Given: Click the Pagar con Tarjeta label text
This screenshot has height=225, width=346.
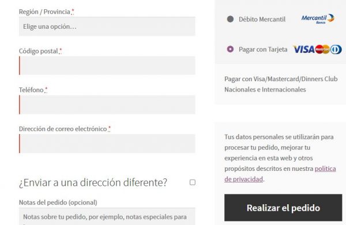Looking at the screenshot, I should (x=263, y=49).
